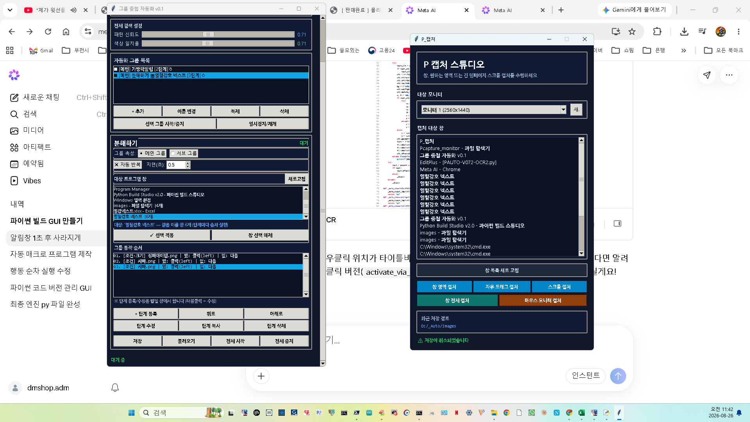The width and height of the screenshot is (750, 422).
Task: Click the 검색 magnifier icon in sidebar
Action: pos(14,114)
